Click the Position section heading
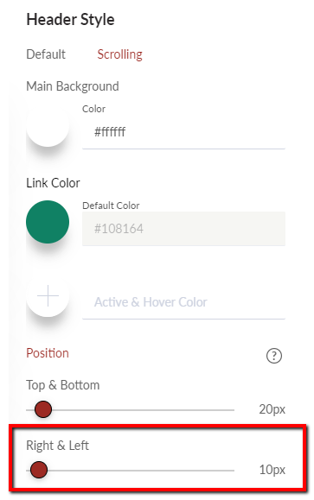This screenshot has height=500, width=314. 48,353
